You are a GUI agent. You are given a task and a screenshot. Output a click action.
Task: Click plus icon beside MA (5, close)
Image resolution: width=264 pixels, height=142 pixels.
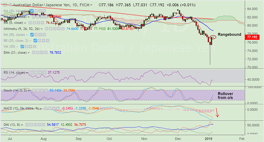38,23
